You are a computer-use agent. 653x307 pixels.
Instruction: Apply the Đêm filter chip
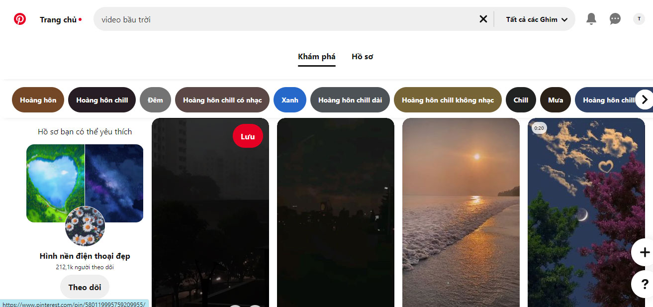tap(155, 100)
